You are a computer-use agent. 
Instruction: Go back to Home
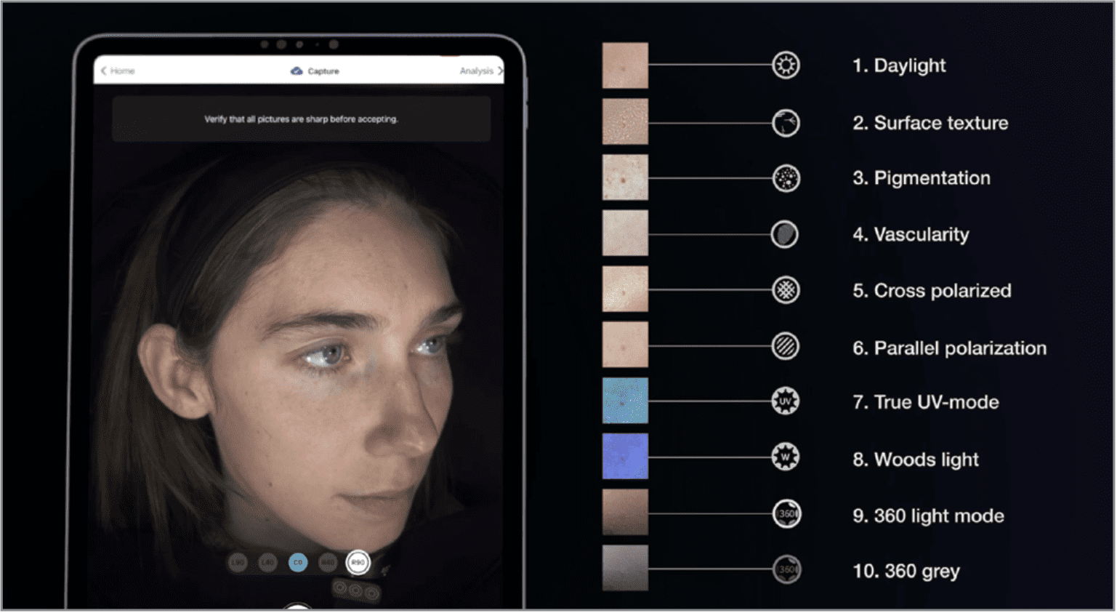(118, 71)
